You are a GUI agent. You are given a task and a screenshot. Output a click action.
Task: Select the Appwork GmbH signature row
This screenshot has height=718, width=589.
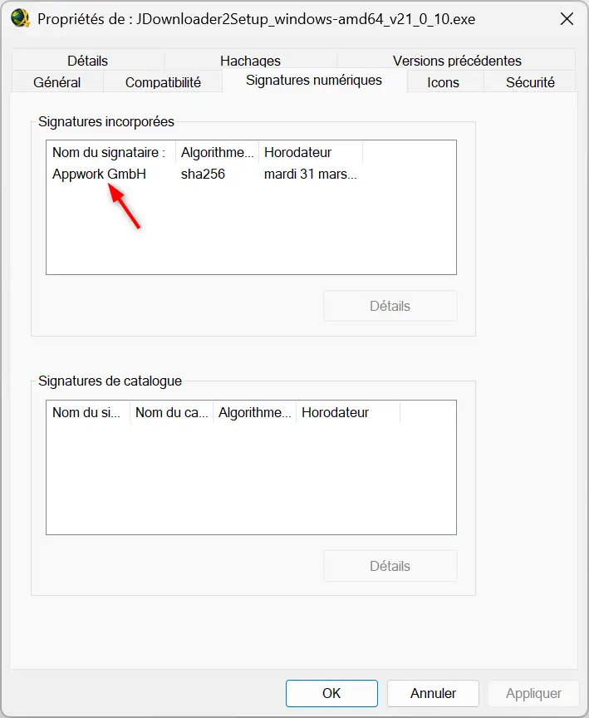(205, 174)
